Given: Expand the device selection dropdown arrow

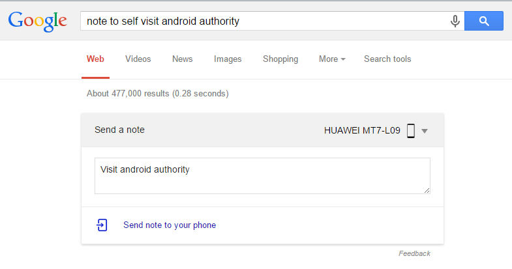Looking at the screenshot, I should coord(425,131).
